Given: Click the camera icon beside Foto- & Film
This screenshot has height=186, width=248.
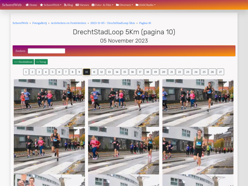Looking at the screenshot, I should [x=93, y=5].
